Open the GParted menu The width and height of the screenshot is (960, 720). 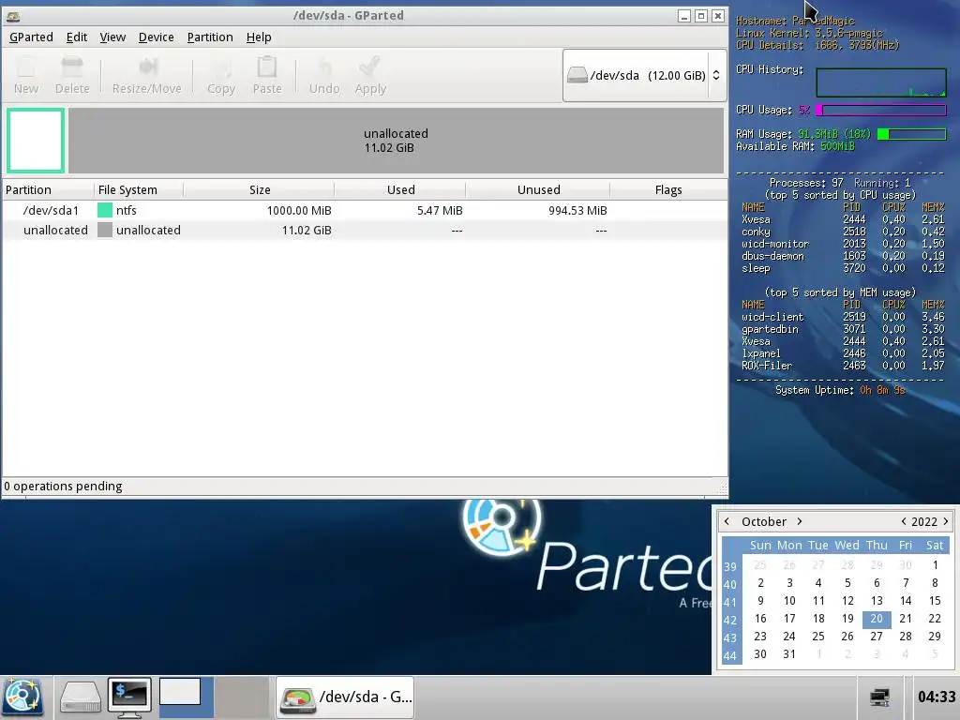coord(31,37)
